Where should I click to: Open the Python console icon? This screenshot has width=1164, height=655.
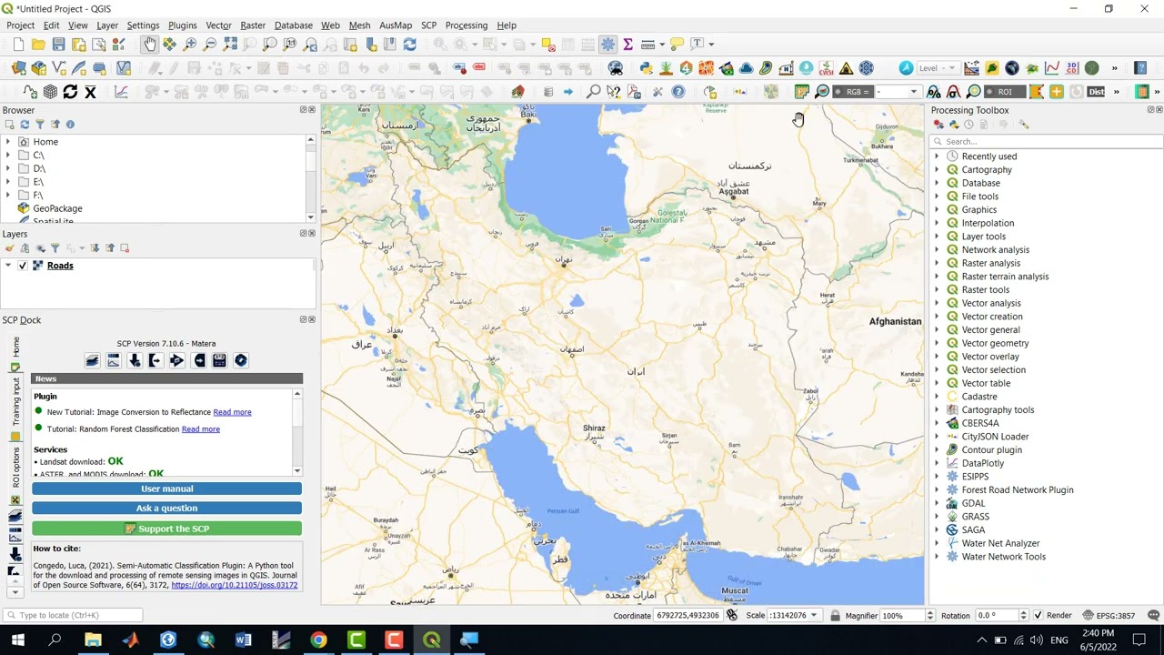tap(646, 68)
